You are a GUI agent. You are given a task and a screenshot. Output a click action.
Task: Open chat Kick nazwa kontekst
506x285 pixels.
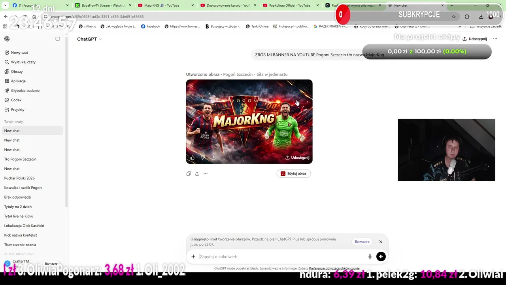(x=33, y=235)
